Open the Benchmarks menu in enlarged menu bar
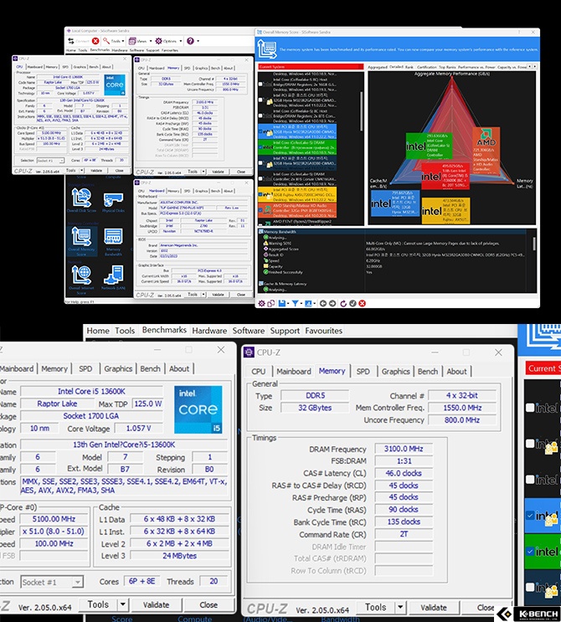 click(x=164, y=330)
